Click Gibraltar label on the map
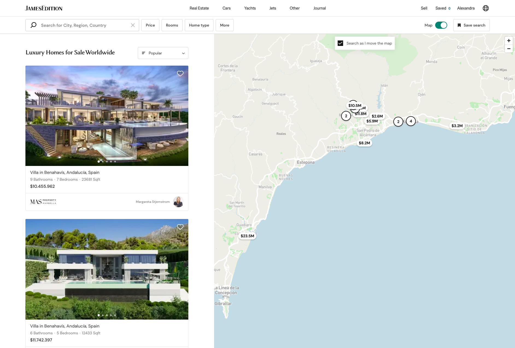Image resolution: width=515 pixels, height=348 pixels. point(223,304)
